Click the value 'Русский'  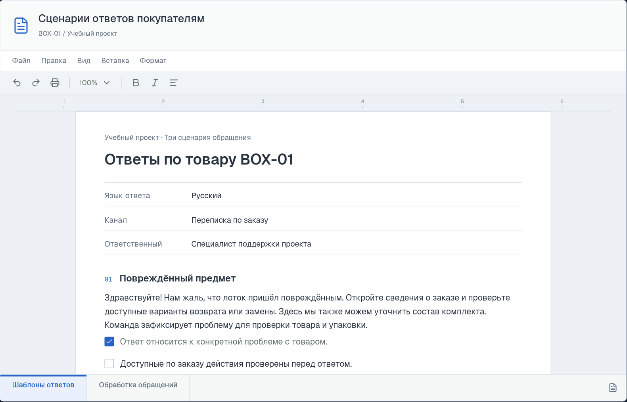point(206,196)
